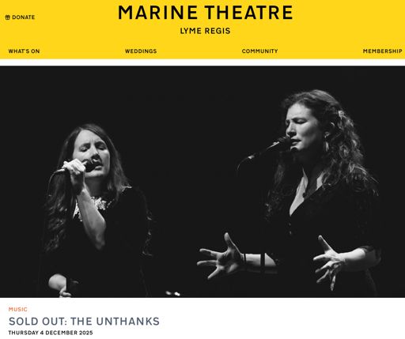Click the word THEATRE in the site title

tap(249, 13)
